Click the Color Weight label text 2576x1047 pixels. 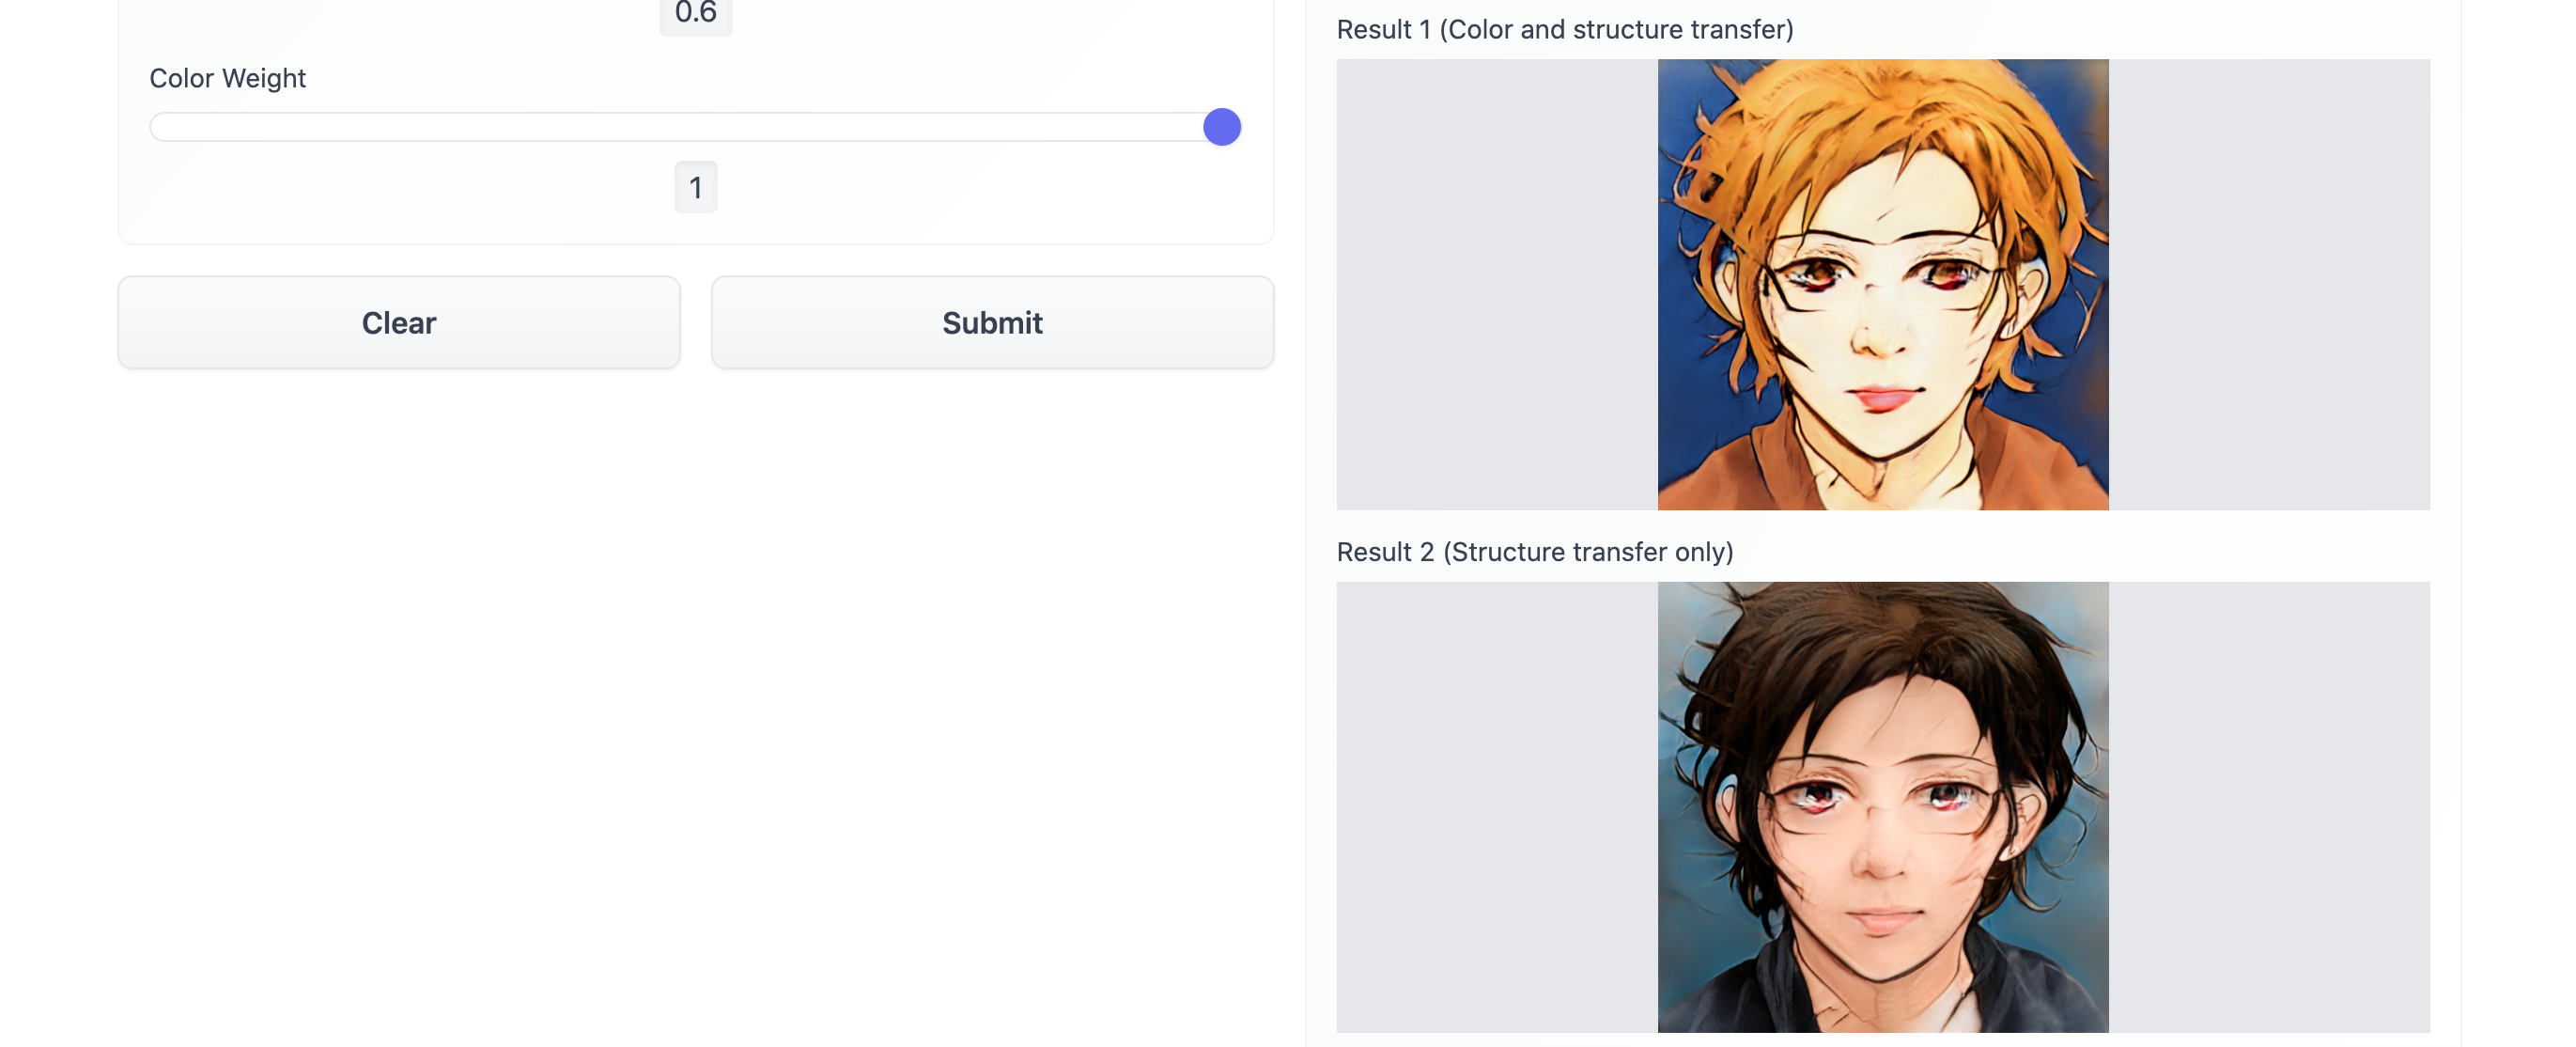pyautogui.click(x=227, y=78)
